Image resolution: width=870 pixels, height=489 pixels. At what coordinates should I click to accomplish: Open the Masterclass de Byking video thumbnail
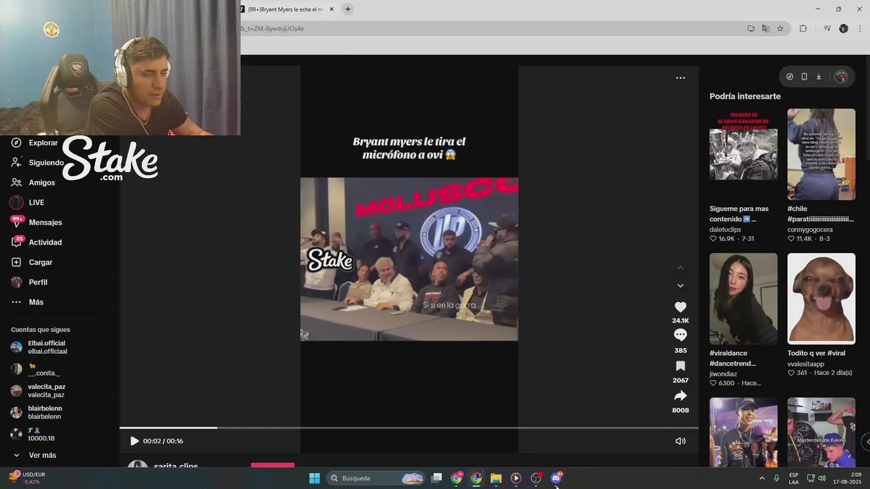click(821, 432)
